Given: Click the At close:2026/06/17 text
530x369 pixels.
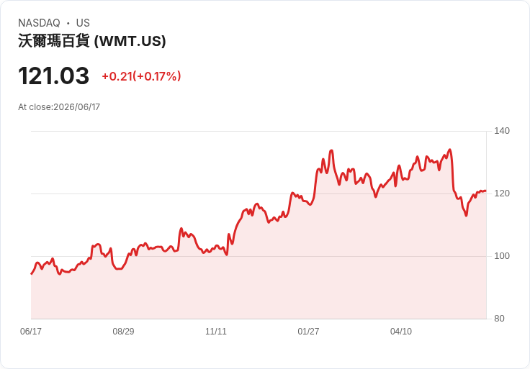Looking at the screenshot, I should click(x=59, y=107).
